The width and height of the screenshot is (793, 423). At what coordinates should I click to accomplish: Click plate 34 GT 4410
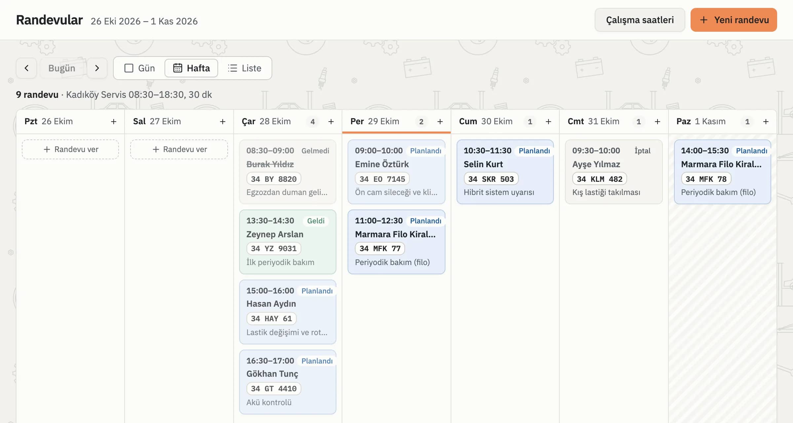click(274, 389)
